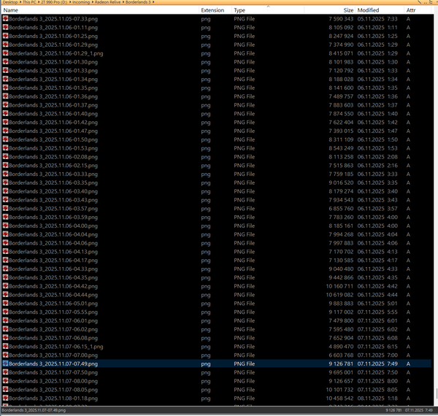Click the file icon of Borderlands 3_2025.11.06-01.30.png
Screen dimensions: 438x416
(5, 62)
